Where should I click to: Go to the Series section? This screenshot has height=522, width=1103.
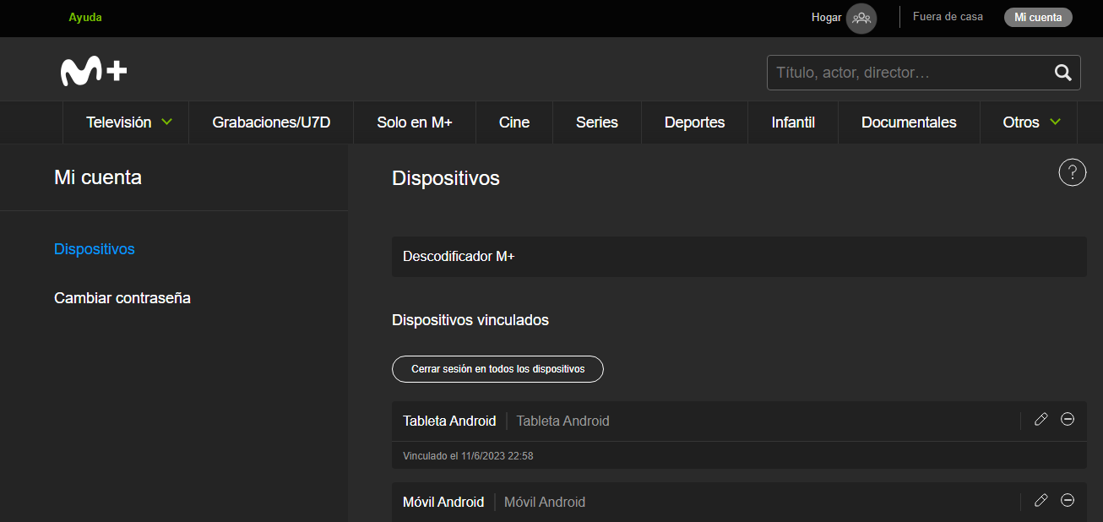point(596,122)
